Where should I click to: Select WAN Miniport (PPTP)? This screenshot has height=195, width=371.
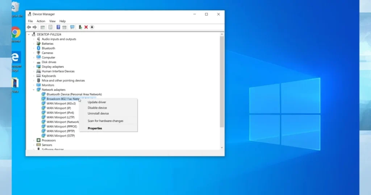[61, 131]
